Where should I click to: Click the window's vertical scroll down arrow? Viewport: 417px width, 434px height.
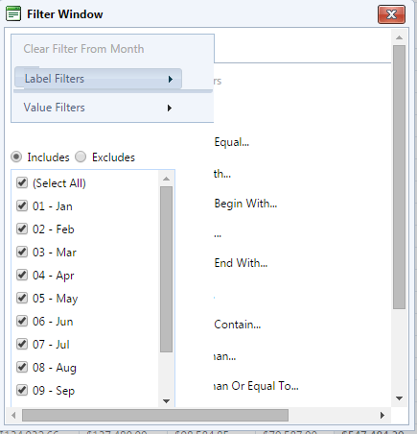[399, 398]
